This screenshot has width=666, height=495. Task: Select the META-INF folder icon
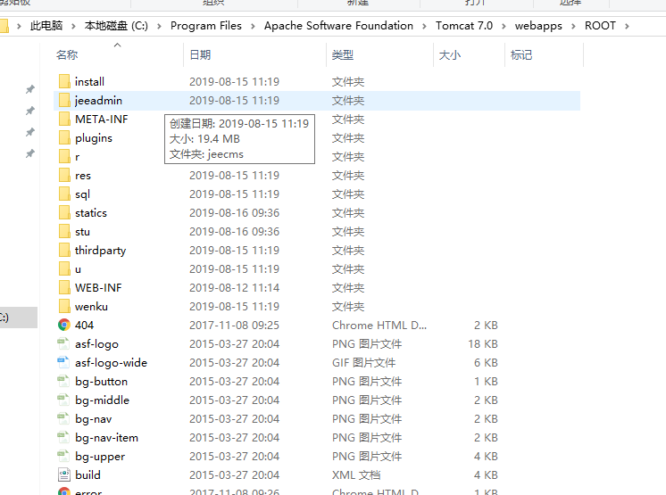[64, 119]
